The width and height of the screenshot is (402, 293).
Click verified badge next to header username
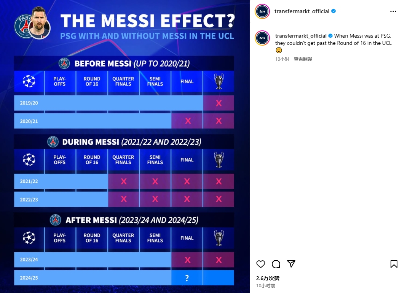333,11
